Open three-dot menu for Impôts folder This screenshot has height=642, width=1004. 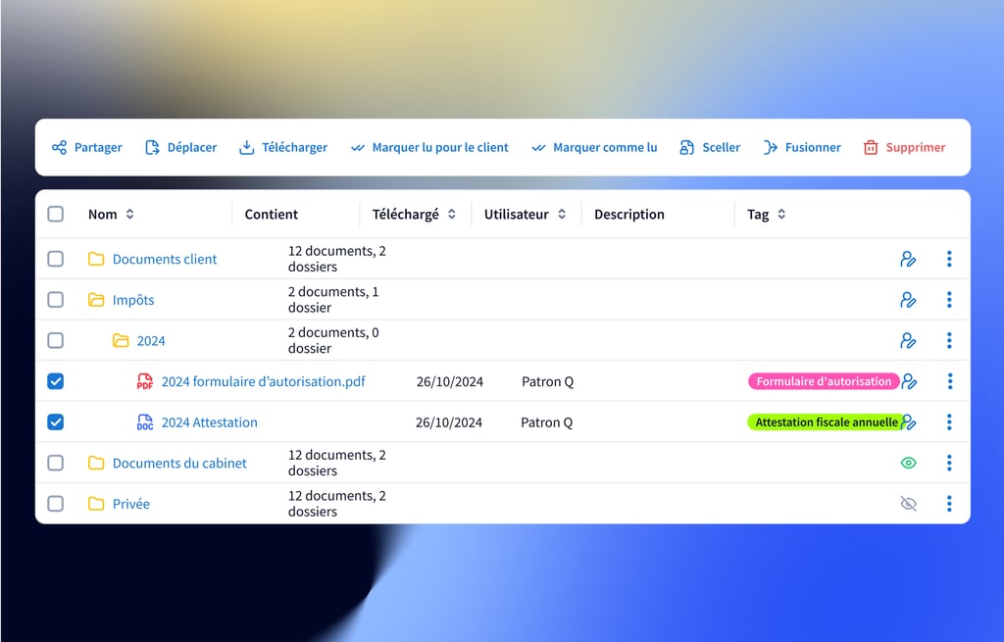point(949,300)
